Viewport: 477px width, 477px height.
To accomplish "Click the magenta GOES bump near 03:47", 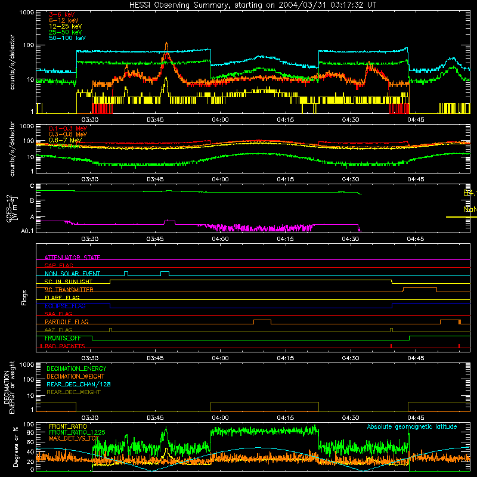I will (x=169, y=222).
